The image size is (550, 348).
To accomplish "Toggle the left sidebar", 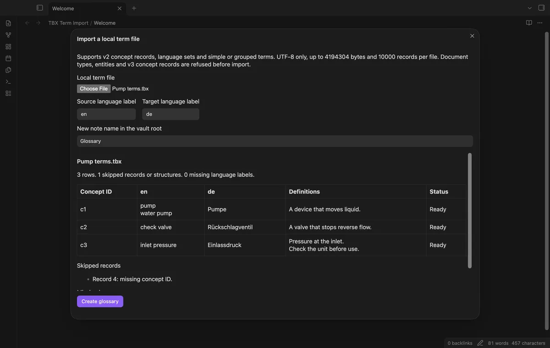I will tap(40, 8).
